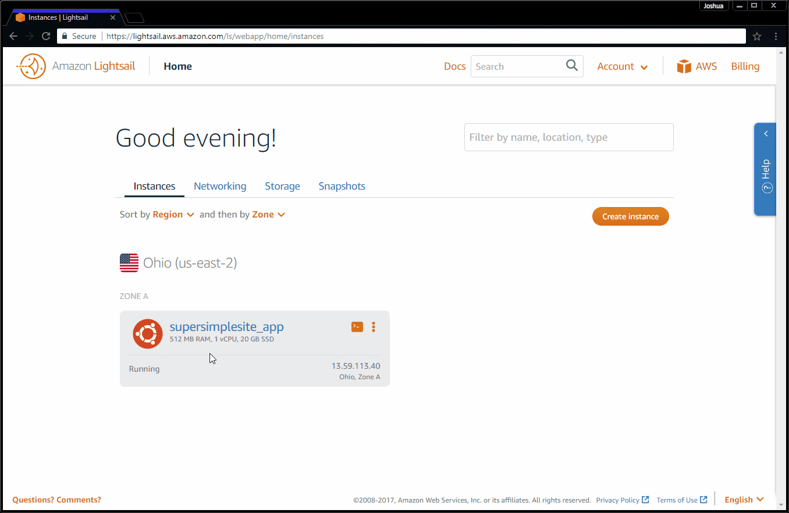Click the Joshua profile button

click(x=713, y=6)
